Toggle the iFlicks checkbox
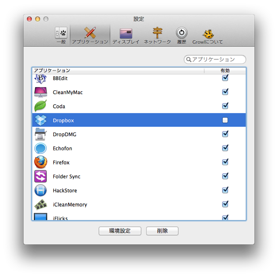The width and height of the screenshot is (278, 277). point(225,217)
